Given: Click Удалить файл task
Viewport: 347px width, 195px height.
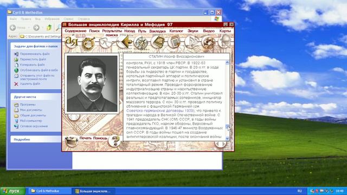Looking at the screenshot, I should tap(30, 84).
